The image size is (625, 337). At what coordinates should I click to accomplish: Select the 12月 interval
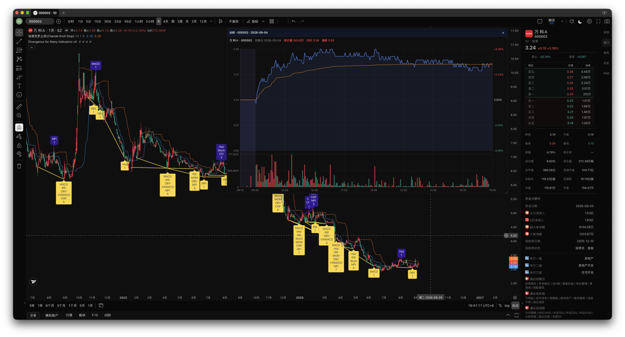203,21
